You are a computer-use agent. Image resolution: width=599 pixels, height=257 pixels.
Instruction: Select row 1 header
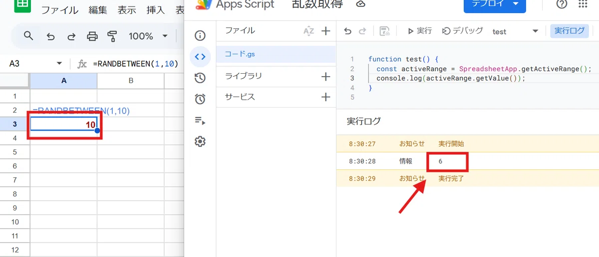(x=15, y=96)
